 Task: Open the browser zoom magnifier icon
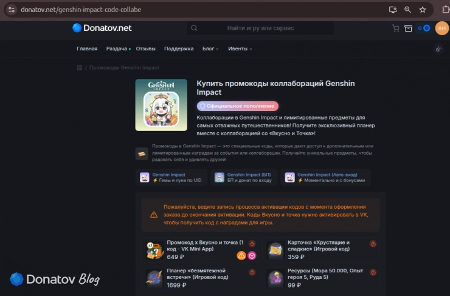pos(407,10)
